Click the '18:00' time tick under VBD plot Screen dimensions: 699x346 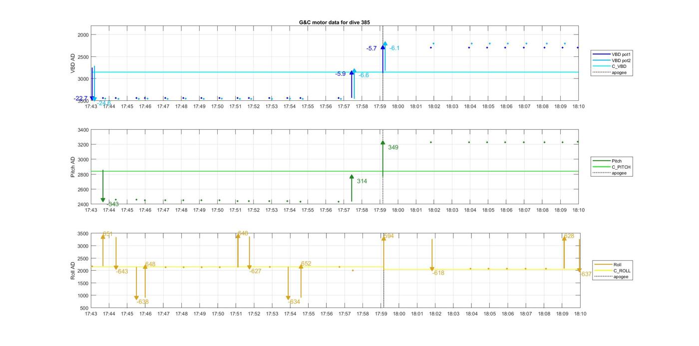(x=398, y=106)
